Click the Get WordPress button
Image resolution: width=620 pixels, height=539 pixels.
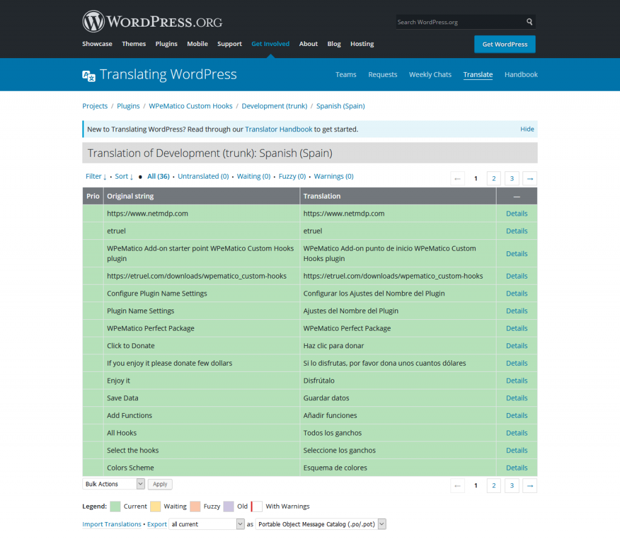(x=505, y=44)
